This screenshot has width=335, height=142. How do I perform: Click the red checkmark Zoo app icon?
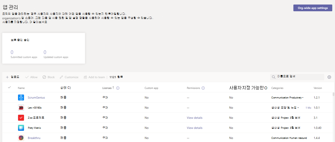point(21,118)
